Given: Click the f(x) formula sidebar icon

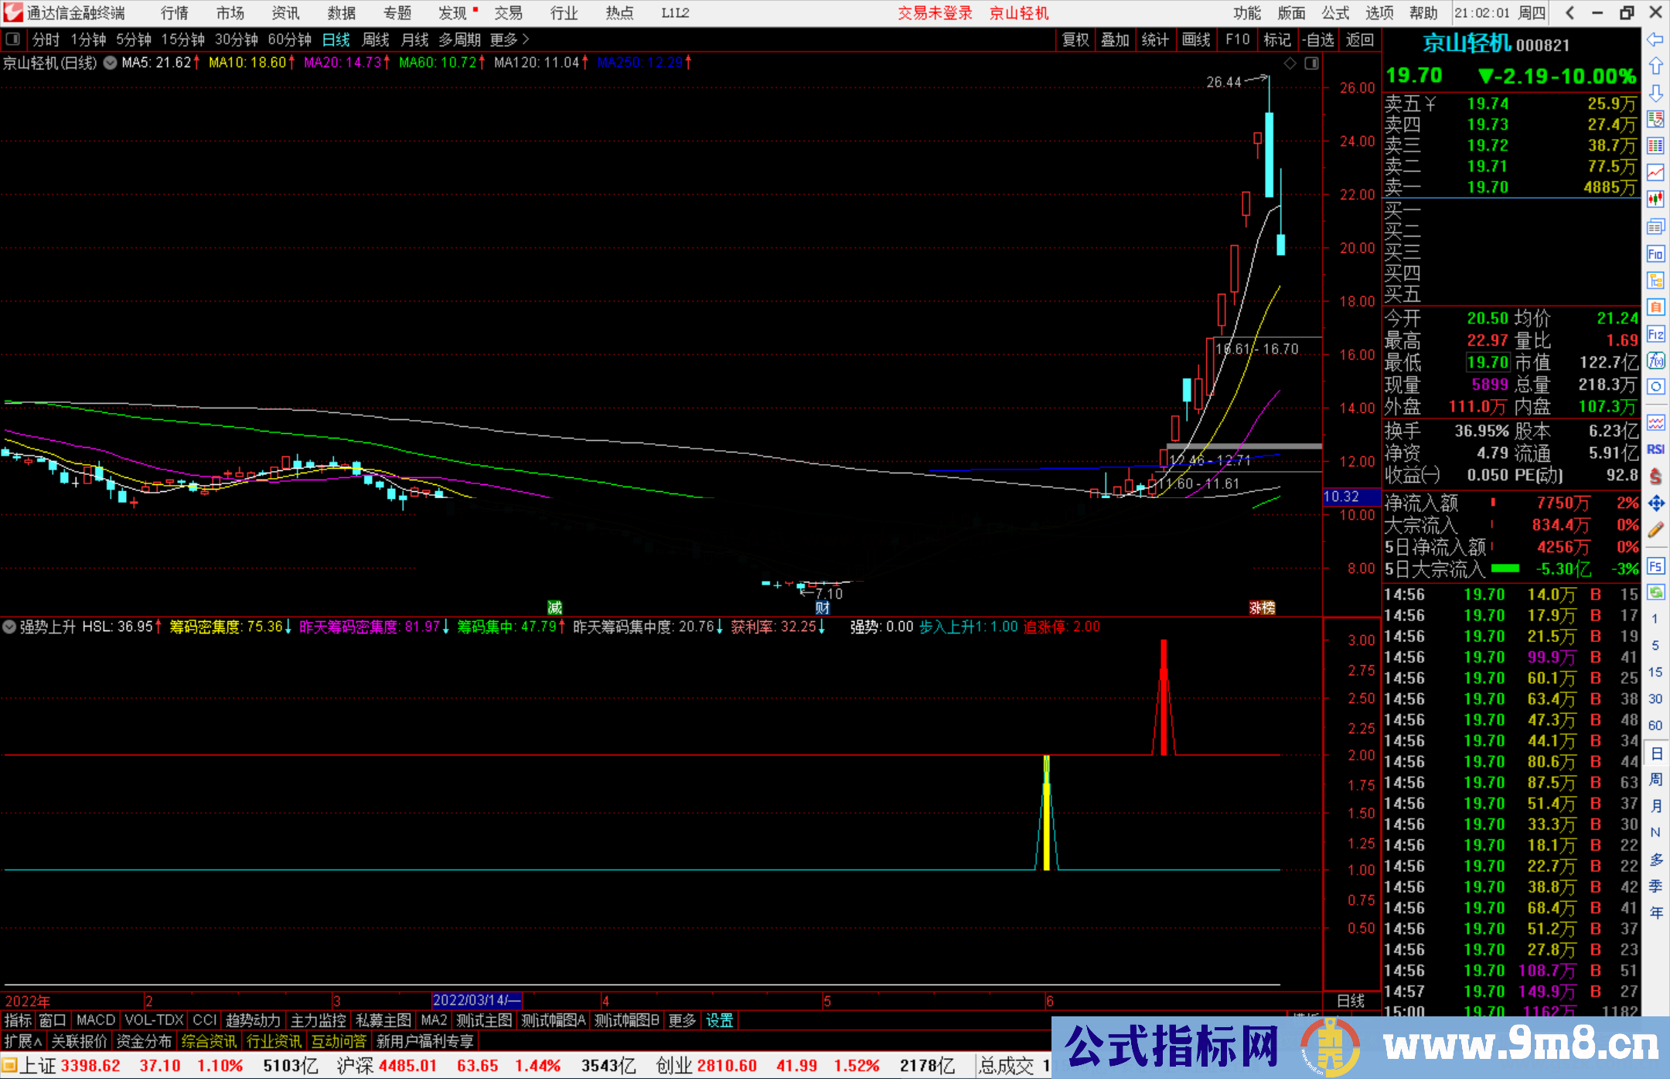Looking at the screenshot, I should pos(1655,360).
